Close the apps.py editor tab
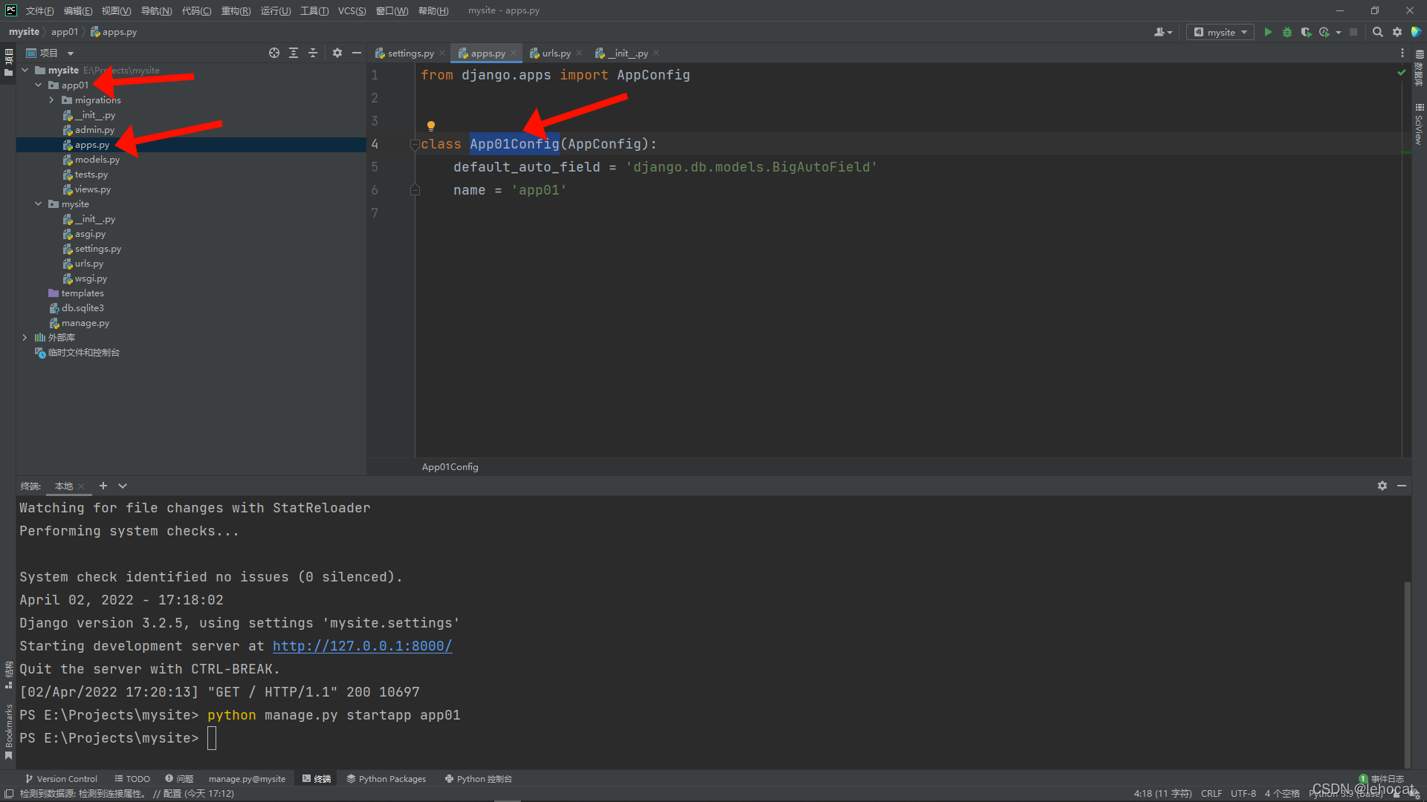 pos(514,53)
